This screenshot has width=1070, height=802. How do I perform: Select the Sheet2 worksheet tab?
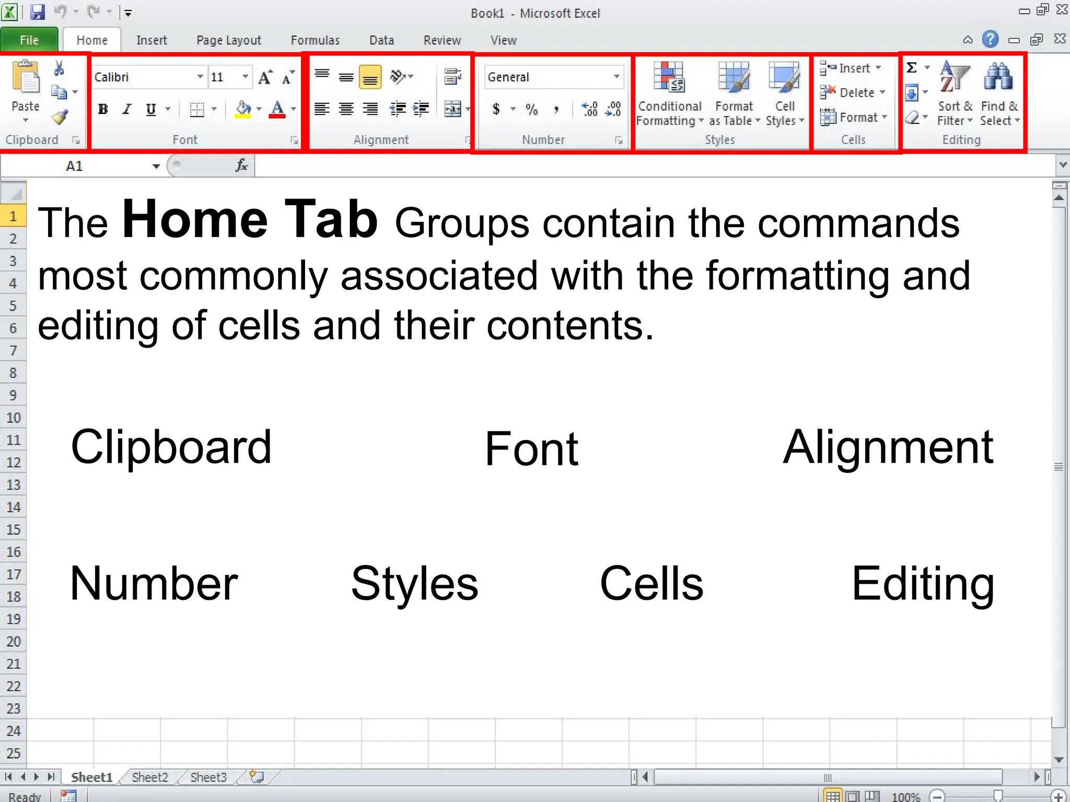(x=150, y=777)
